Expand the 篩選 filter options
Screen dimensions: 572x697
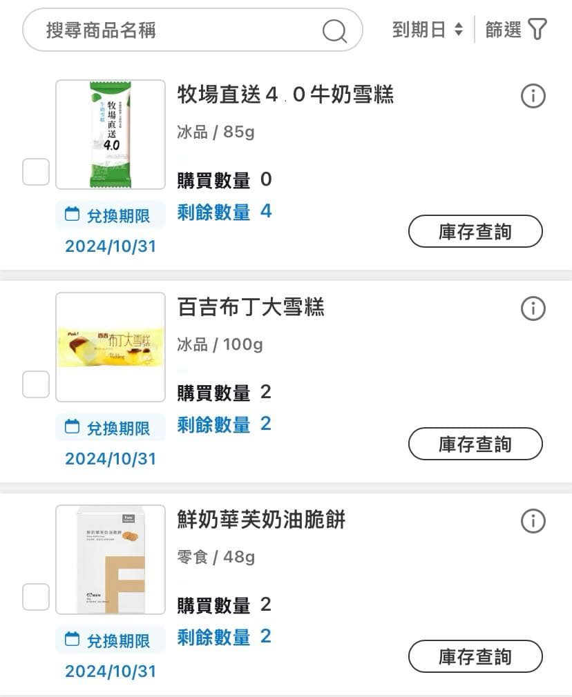[516, 30]
